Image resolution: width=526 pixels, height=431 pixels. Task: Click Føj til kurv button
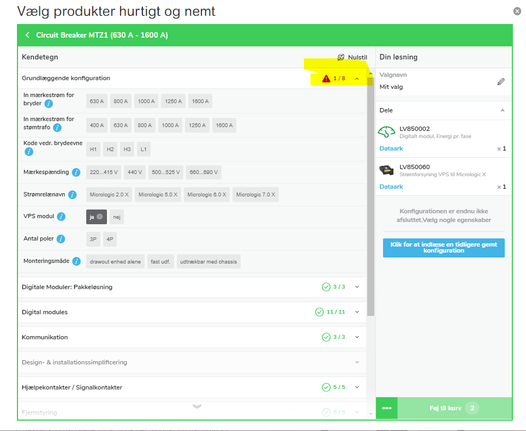[x=455, y=408]
